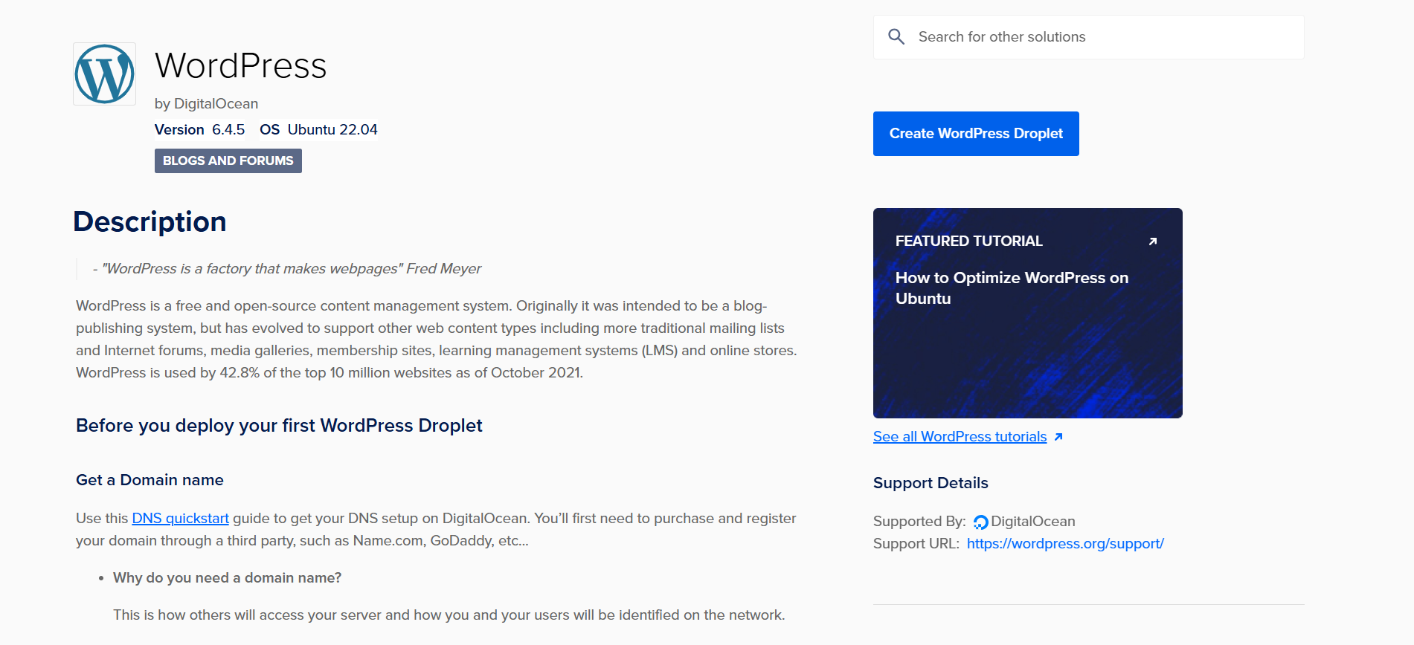Screen dimensions: 1414x645
Task: Click the OS Ubuntu 22.04 text
Action: (x=318, y=129)
